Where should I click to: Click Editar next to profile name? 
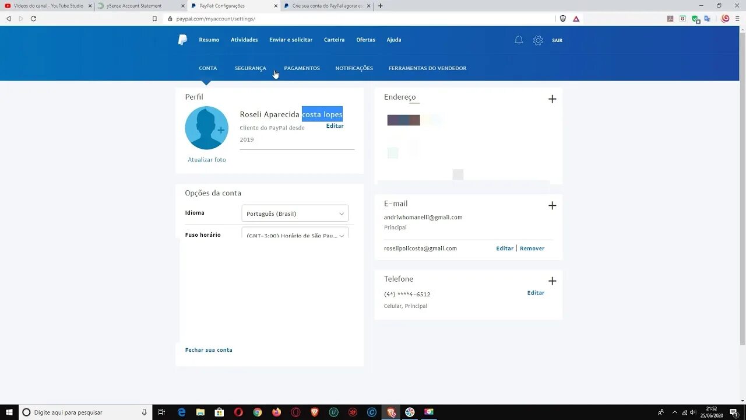pyautogui.click(x=335, y=126)
